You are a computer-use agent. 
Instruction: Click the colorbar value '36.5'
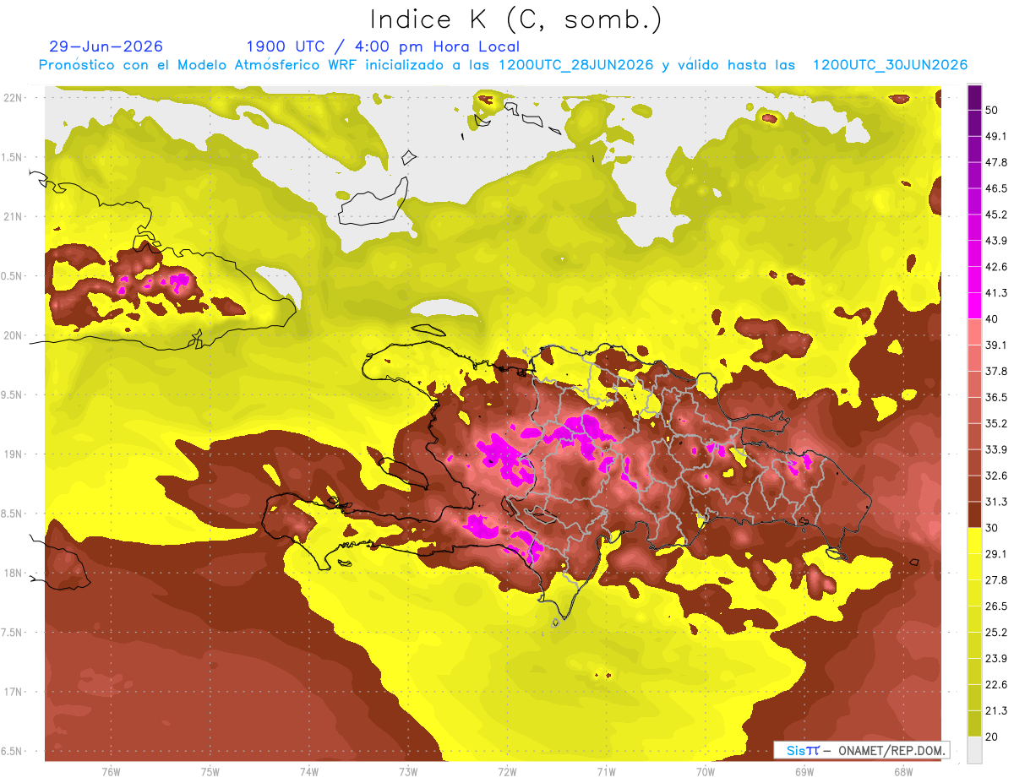tap(996, 397)
